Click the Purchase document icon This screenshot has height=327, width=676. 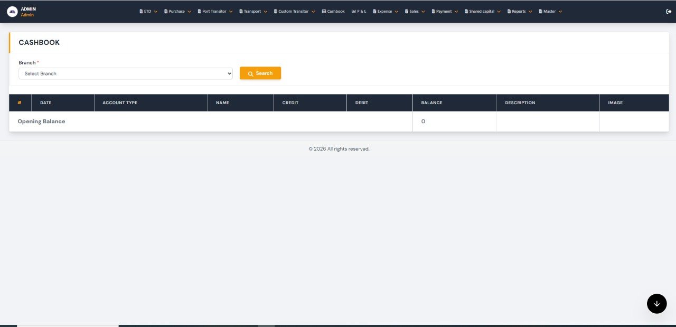(165, 11)
